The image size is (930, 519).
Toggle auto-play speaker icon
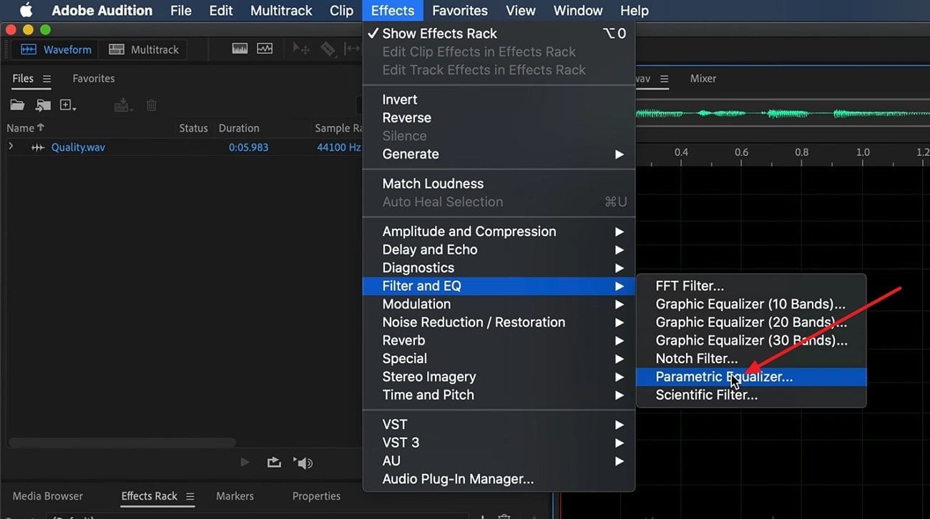(x=303, y=463)
